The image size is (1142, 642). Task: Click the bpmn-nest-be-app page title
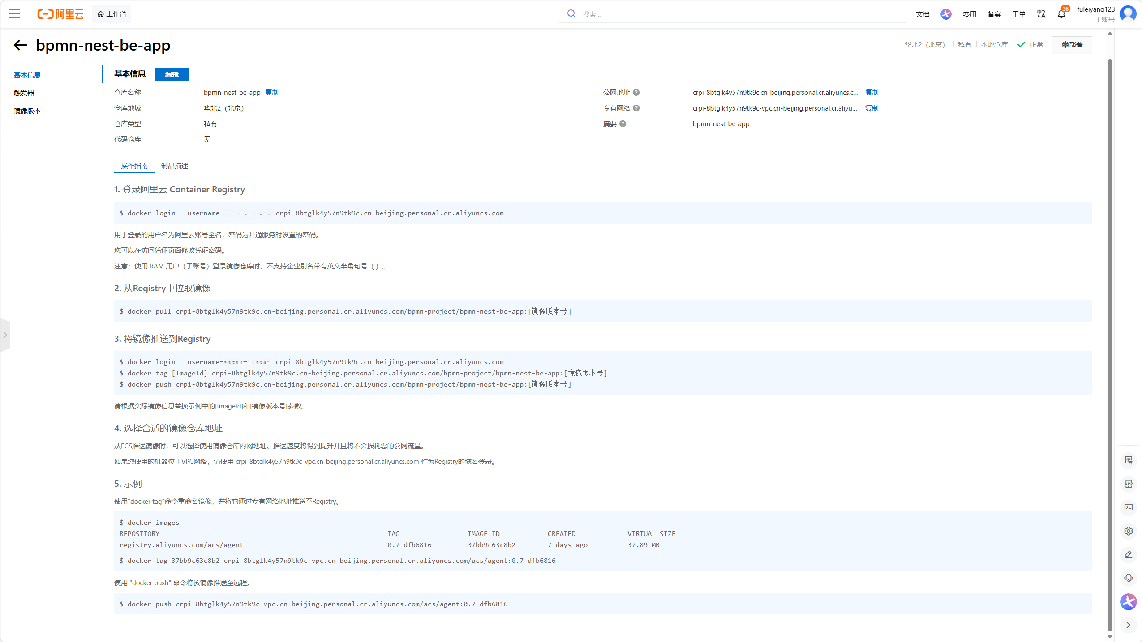point(103,45)
